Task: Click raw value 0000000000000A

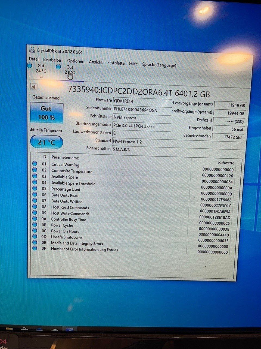Action: pos(217,188)
